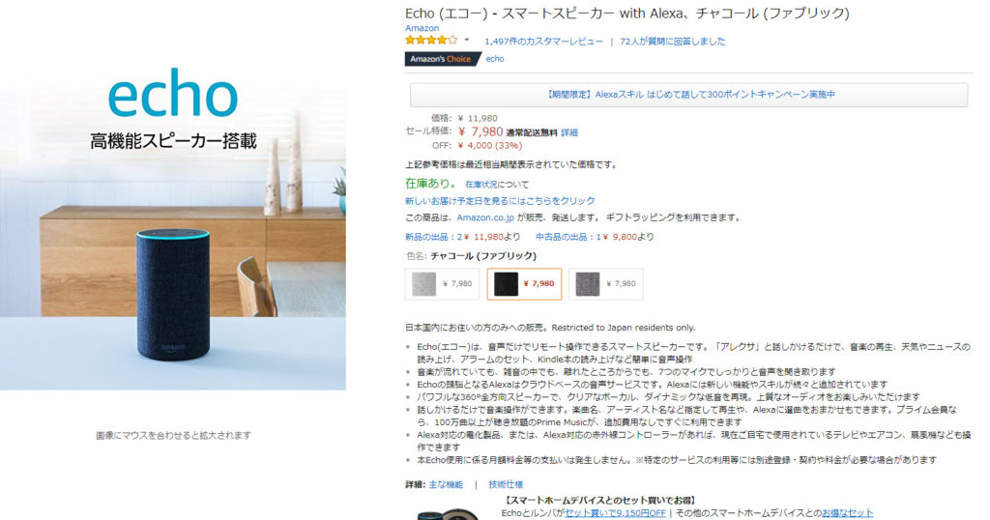Select the charcoal fabric color option
The width and height of the screenshot is (990, 520).
tap(524, 284)
